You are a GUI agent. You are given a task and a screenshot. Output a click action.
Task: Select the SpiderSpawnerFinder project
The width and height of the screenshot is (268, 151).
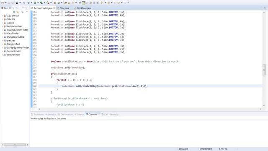click(18, 47)
